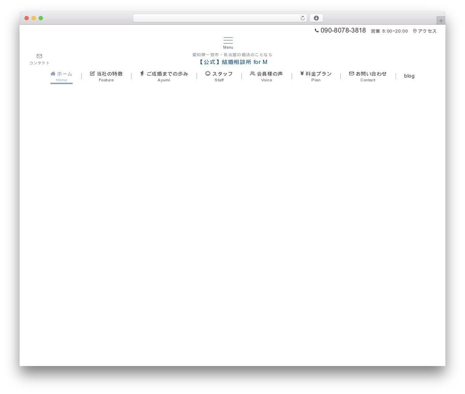The image size is (465, 394).
Task: Click the tagline 愛知県一宮市・名古屋の婚活のことなら
Action: pos(232,55)
